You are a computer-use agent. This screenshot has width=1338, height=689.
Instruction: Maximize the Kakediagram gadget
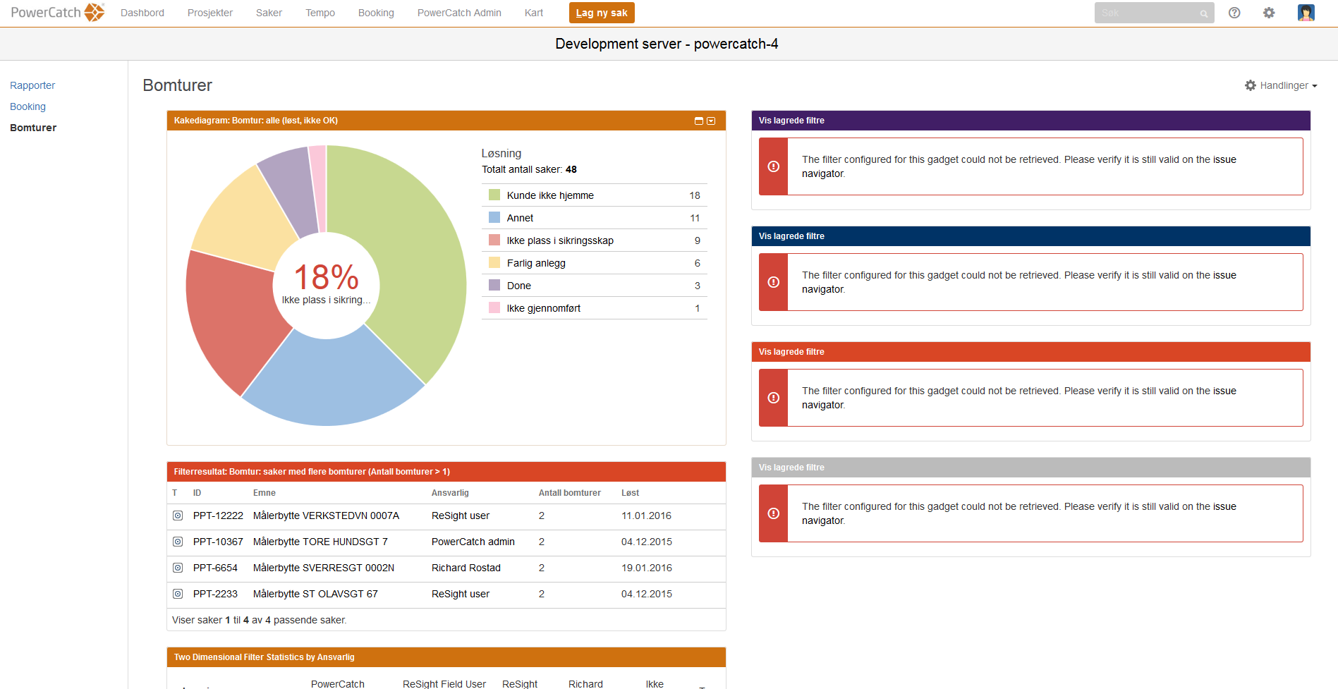click(x=699, y=121)
